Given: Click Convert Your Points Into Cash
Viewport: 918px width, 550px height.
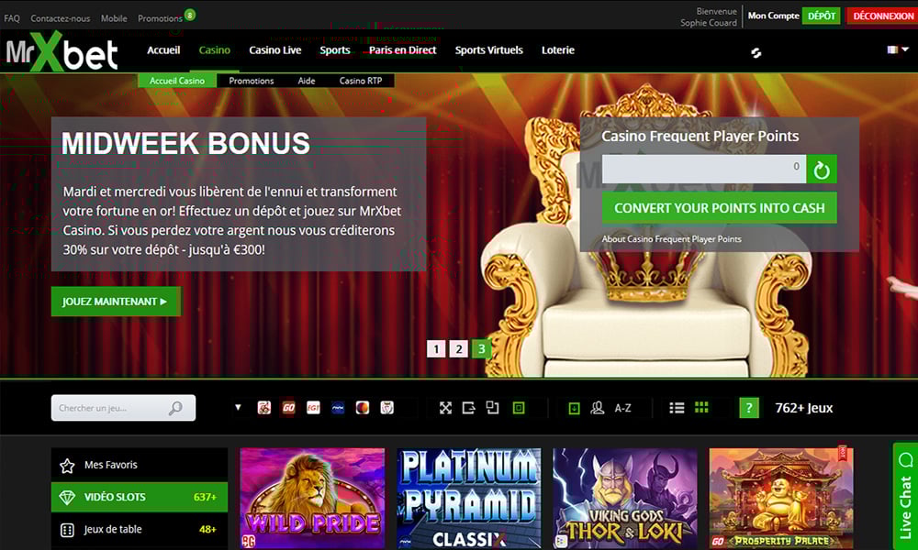Looking at the screenshot, I should point(720,208).
